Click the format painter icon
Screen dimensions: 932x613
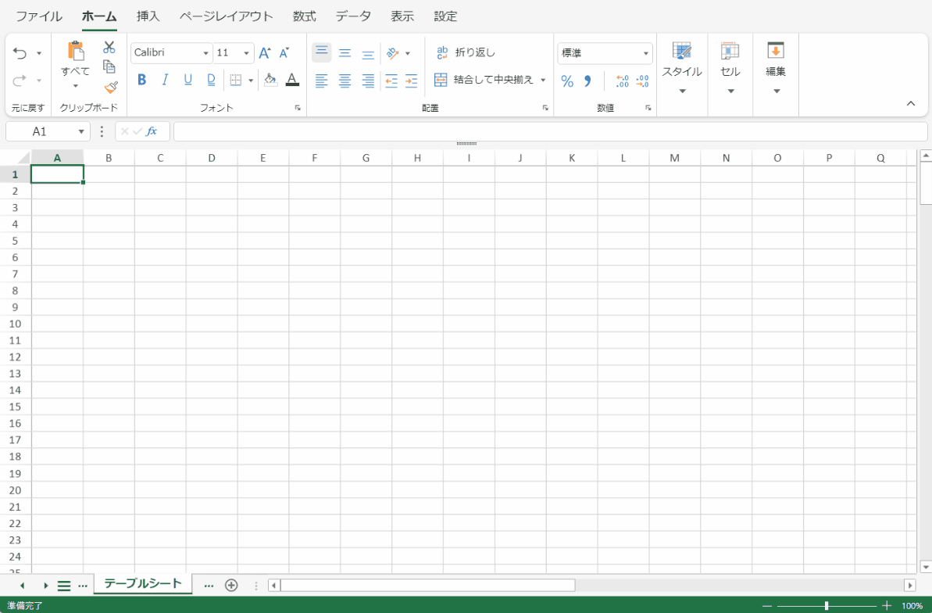click(109, 87)
